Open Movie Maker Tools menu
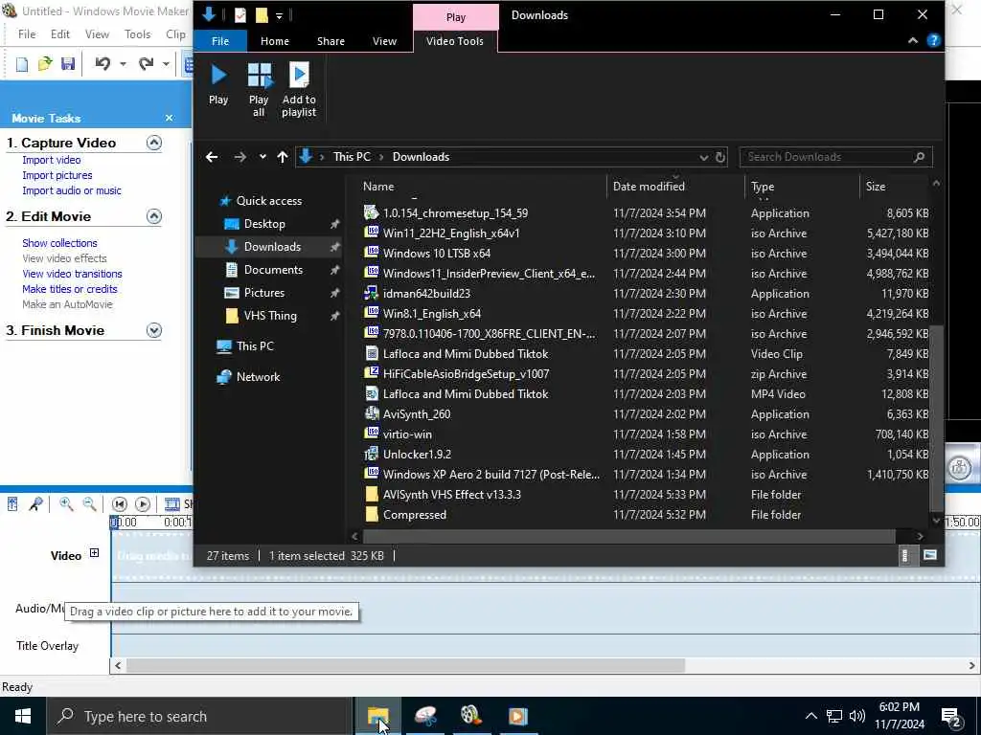This screenshot has width=981, height=735. (x=137, y=34)
